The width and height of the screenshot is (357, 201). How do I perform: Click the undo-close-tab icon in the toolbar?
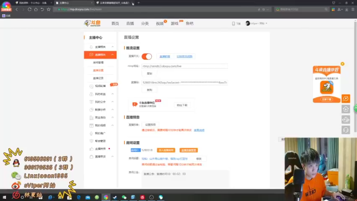click(x=42, y=9)
